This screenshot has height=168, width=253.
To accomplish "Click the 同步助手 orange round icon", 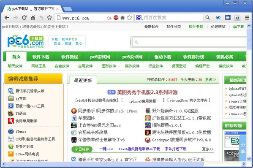I will click(x=74, y=111).
